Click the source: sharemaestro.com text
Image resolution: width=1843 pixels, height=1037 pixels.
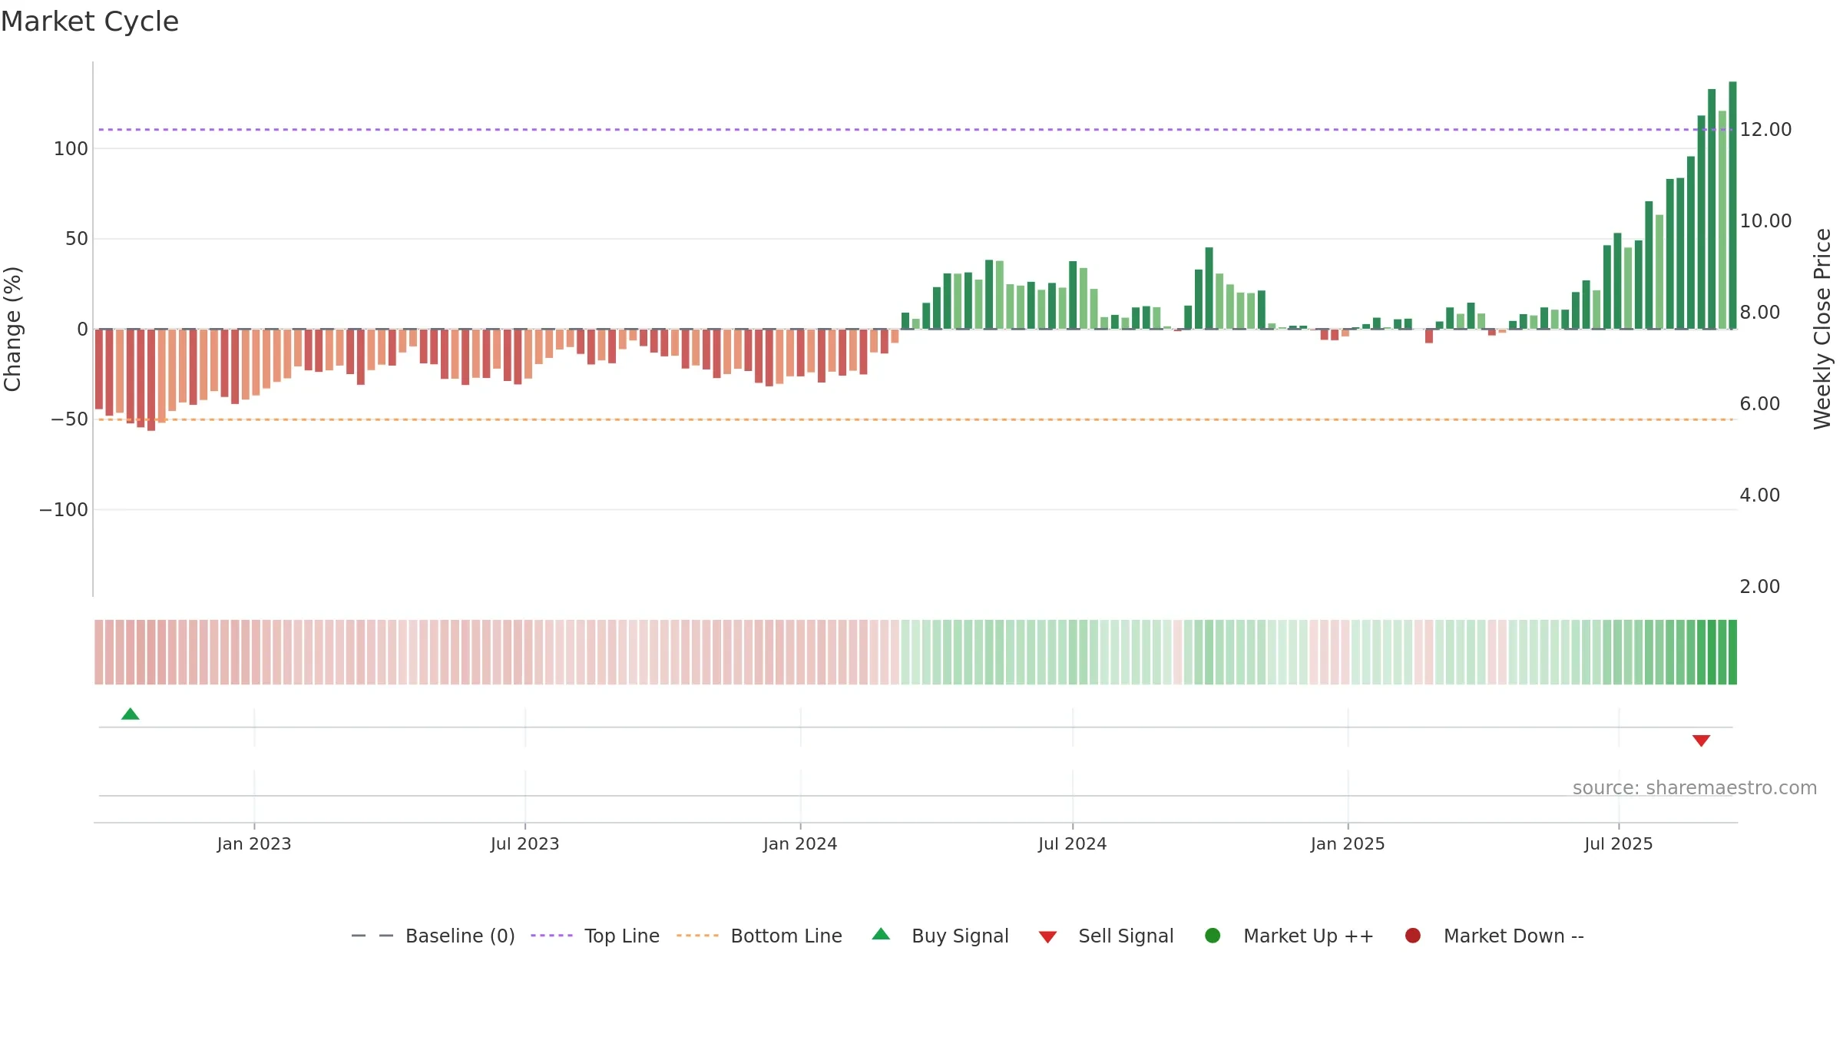1695,788
